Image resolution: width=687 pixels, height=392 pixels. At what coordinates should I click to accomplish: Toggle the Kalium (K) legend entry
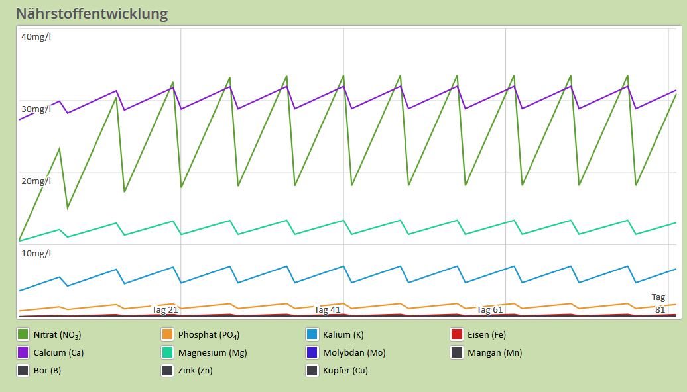coord(312,334)
